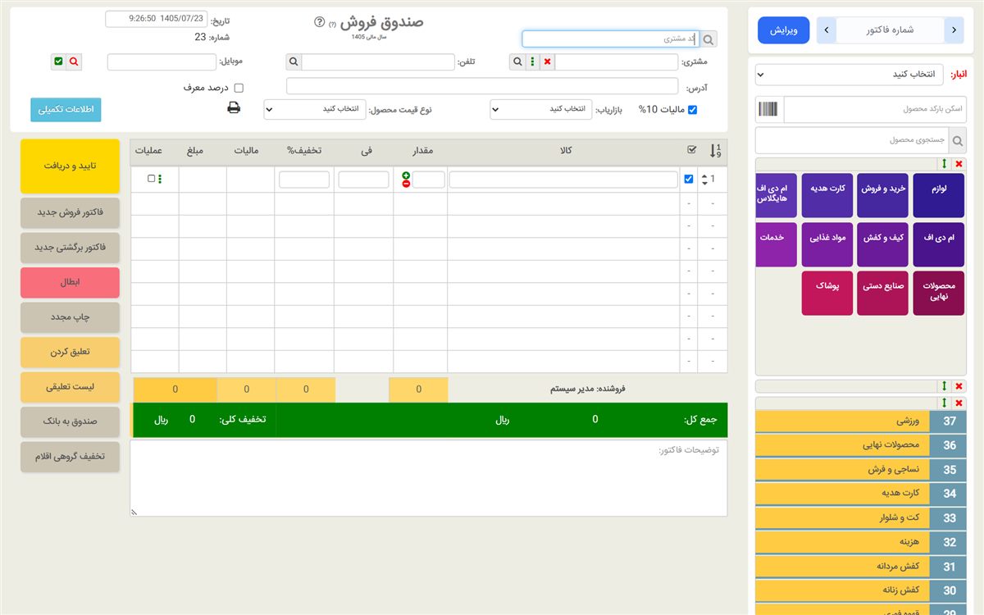Choose list item 33 کت و شلوار

tap(860, 518)
